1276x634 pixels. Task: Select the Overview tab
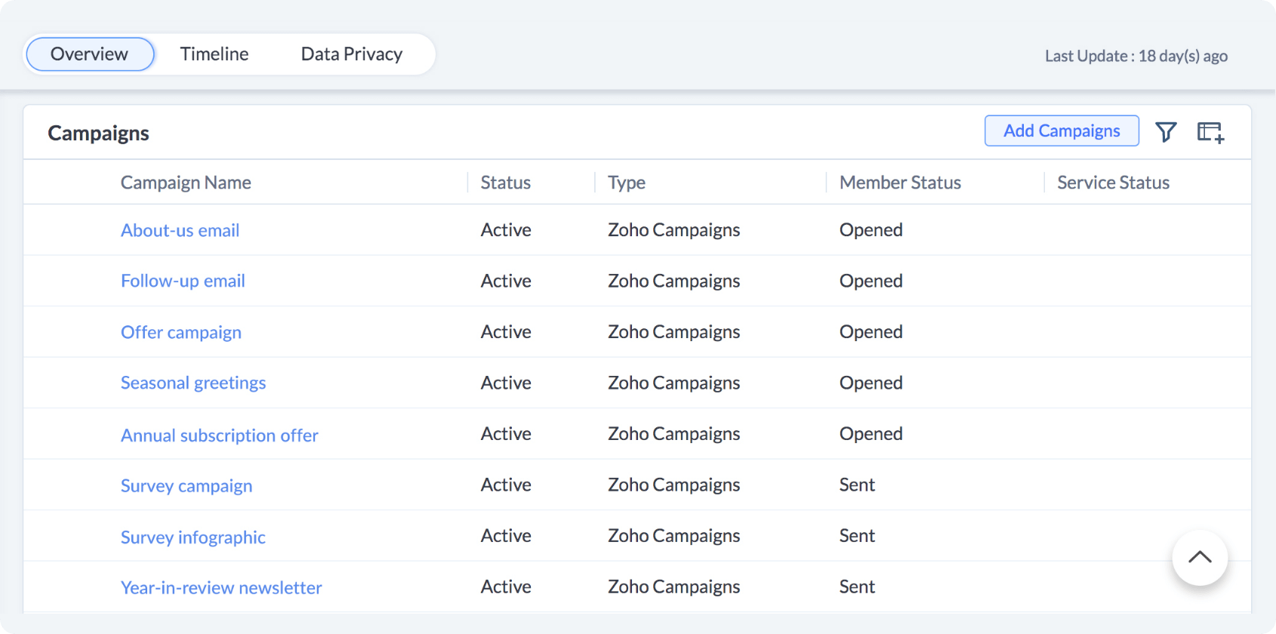pos(89,54)
